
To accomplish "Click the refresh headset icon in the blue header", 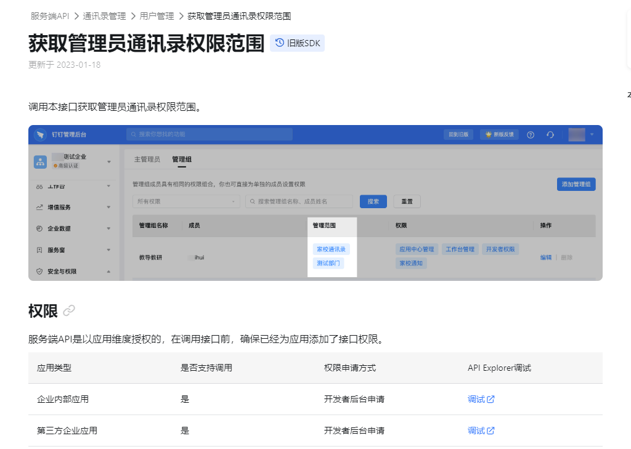I will (x=550, y=135).
